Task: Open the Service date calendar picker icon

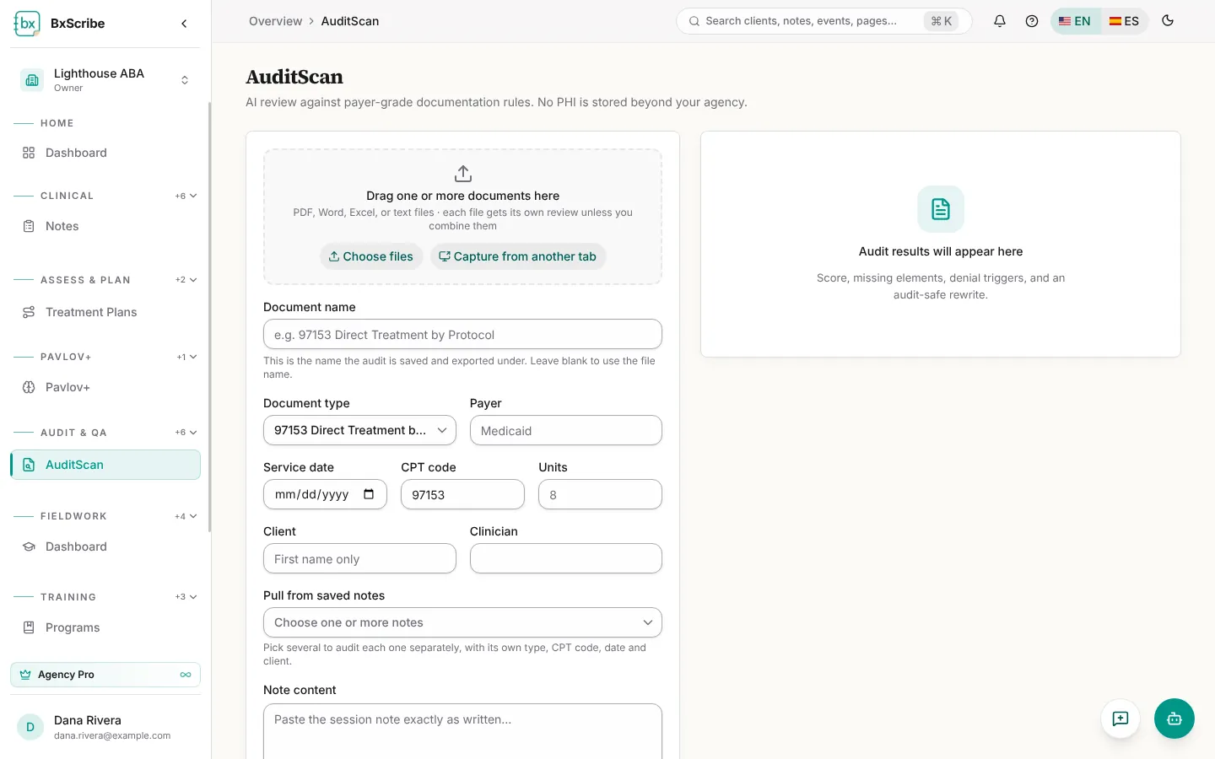Action: 369,494
